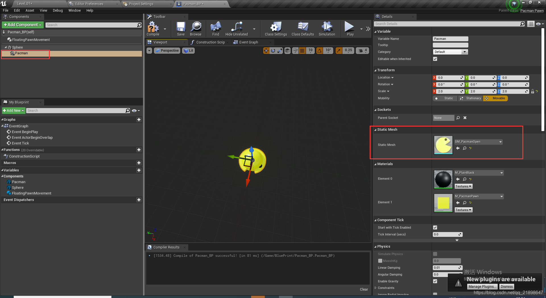
Task: Expand toolbar overflow chevrons
Action: coord(368,29)
